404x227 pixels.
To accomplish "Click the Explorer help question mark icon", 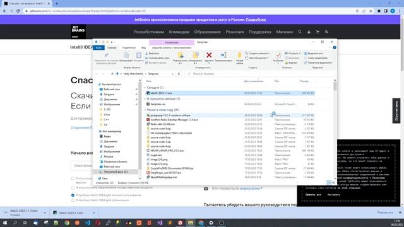I will click(334, 48).
